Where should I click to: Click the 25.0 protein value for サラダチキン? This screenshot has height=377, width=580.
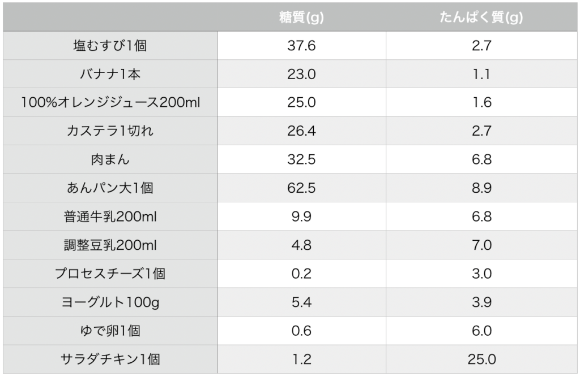click(481, 359)
